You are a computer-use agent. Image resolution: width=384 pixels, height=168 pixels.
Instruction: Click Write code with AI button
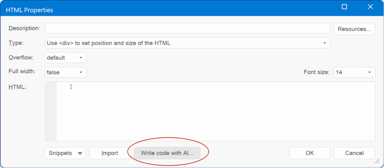[x=167, y=153]
